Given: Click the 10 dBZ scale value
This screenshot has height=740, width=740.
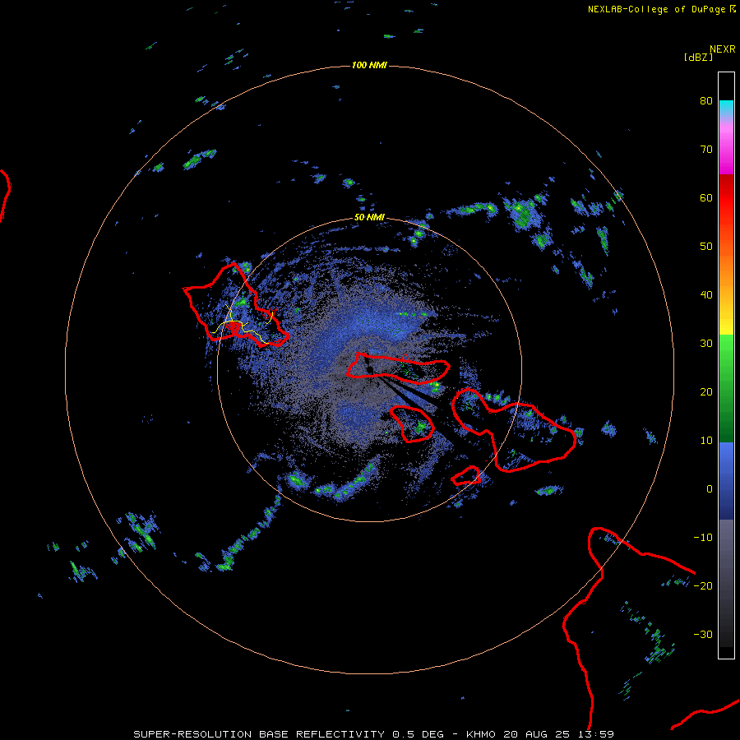Looking at the screenshot, I should [x=706, y=441].
